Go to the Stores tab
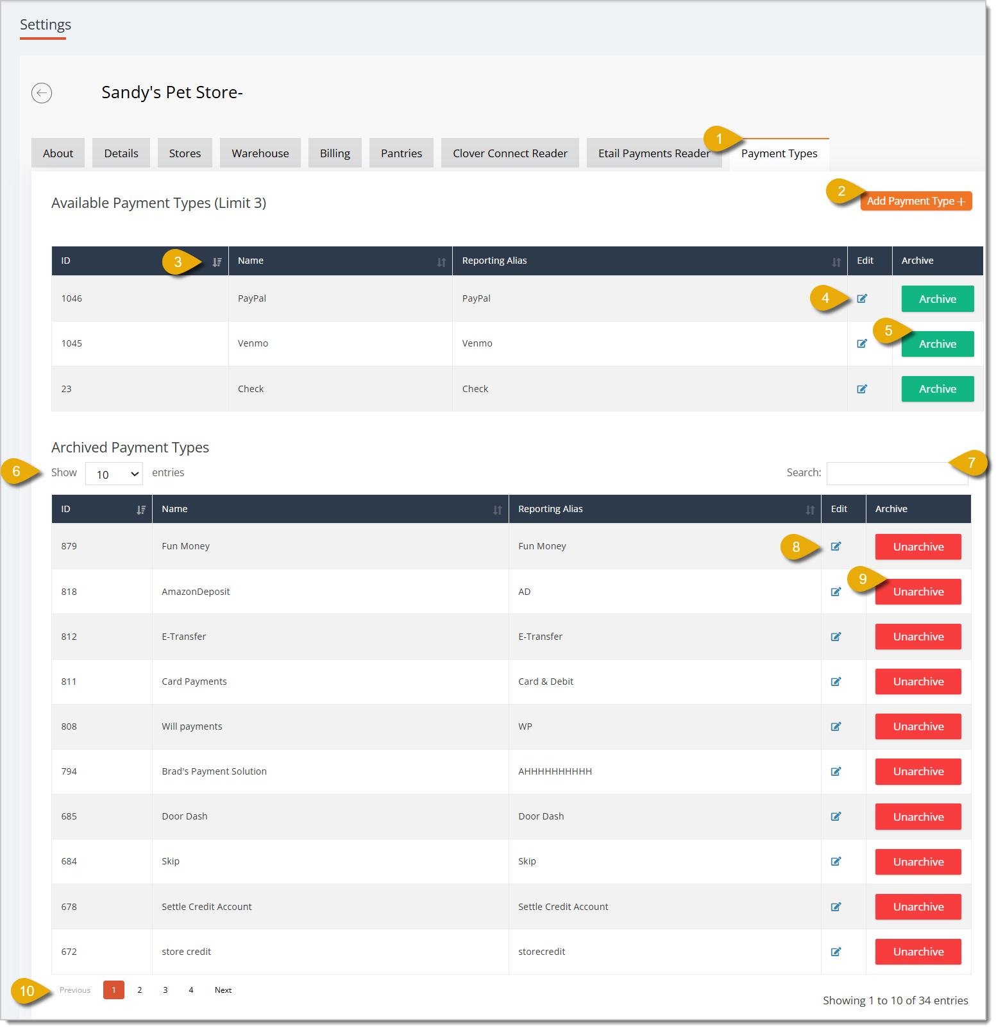Viewport: 996px width, 1030px height. point(185,153)
